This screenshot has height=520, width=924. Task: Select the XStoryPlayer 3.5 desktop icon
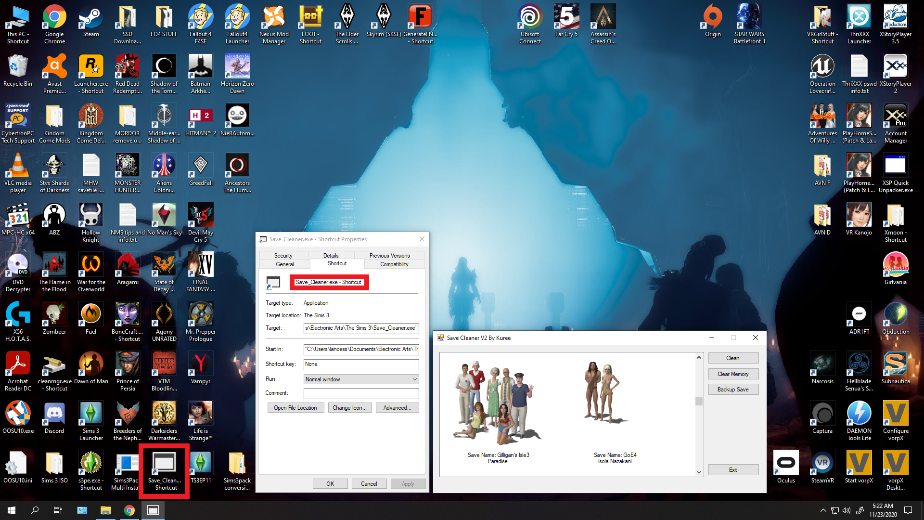click(x=896, y=24)
